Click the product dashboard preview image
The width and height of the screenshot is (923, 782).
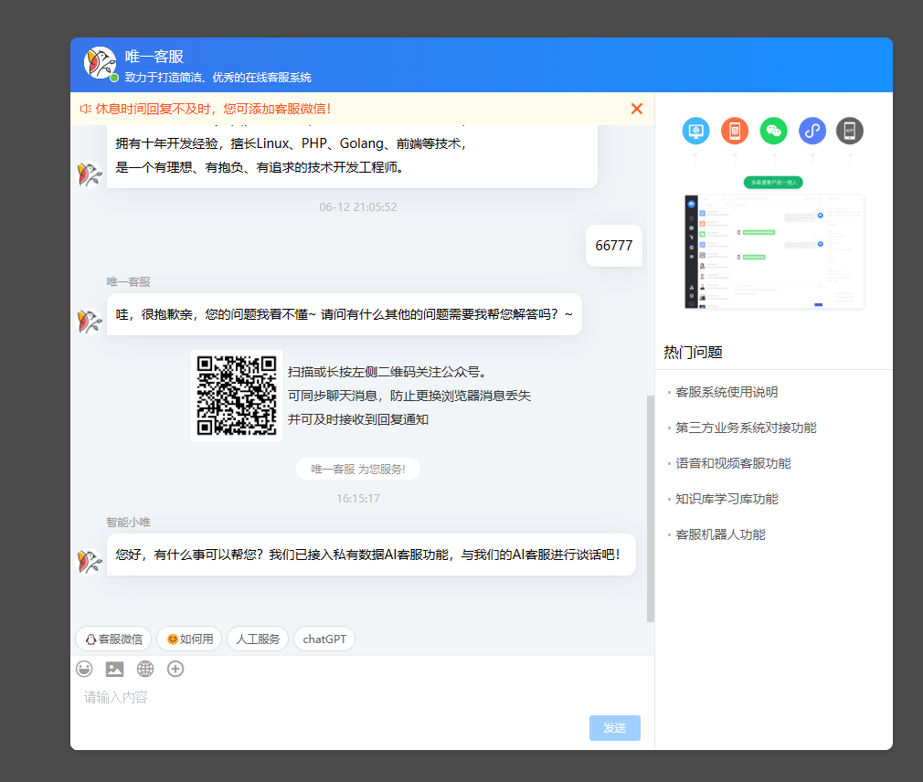[x=774, y=251]
